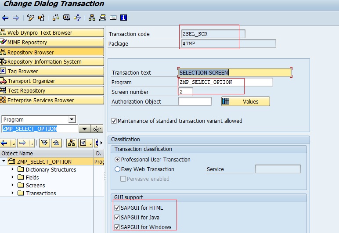Click the Package field showing $TMP
Image resolution: width=339 pixels, height=233 pixels.
[x=228, y=43]
